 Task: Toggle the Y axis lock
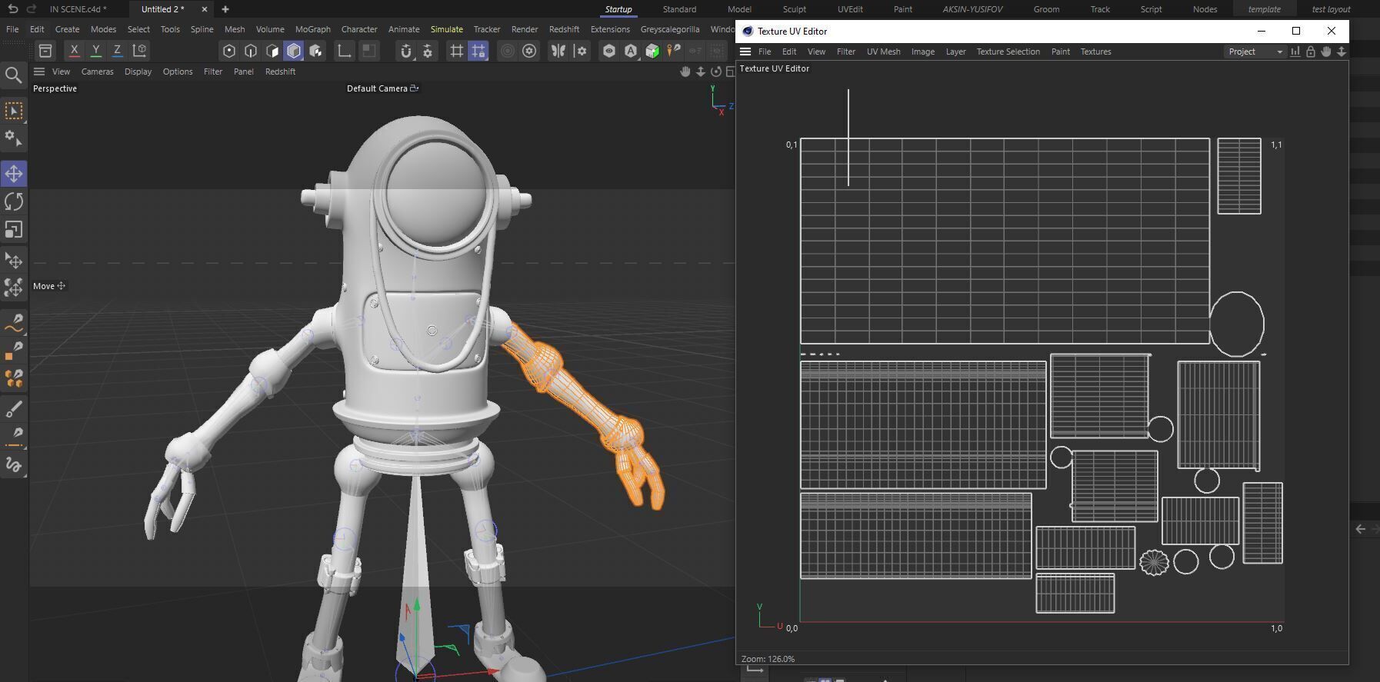click(x=95, y=51)
